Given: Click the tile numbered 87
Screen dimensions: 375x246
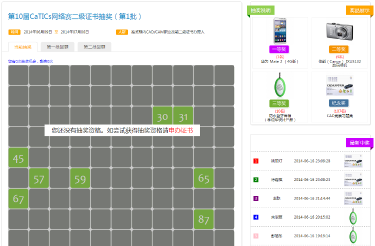Looking at the screenshot, I should (x=203, y=219).
